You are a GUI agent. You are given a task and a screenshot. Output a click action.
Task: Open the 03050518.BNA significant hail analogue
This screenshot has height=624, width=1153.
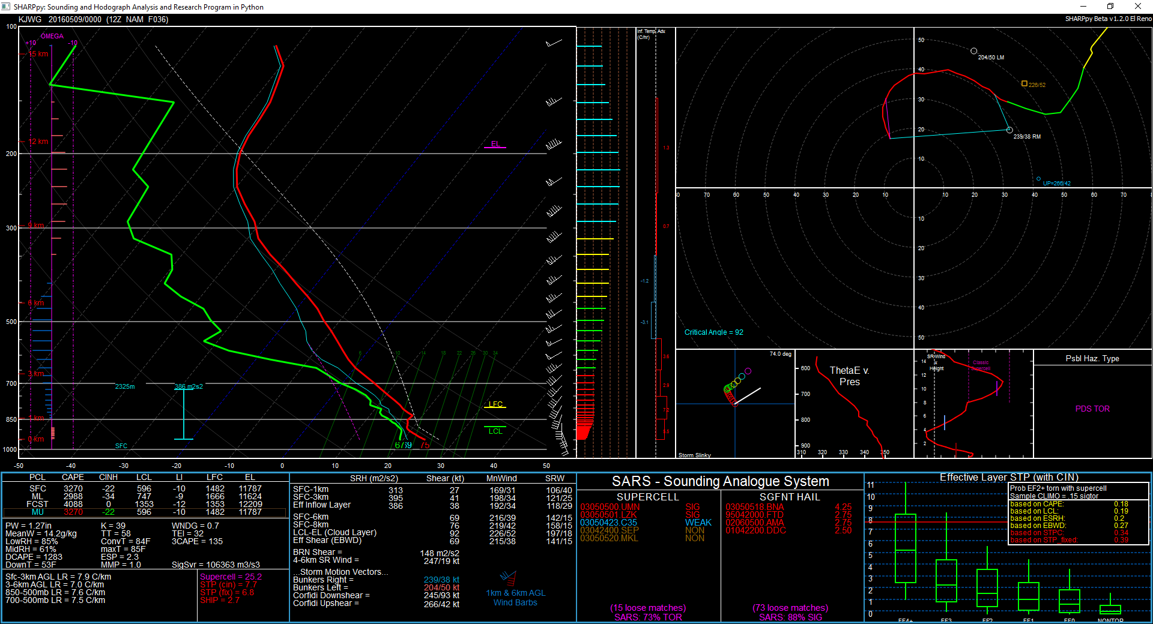point(754,507)
